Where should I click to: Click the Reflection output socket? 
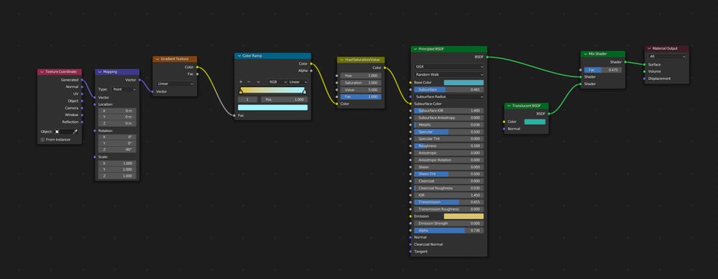[x=82, y=122]
